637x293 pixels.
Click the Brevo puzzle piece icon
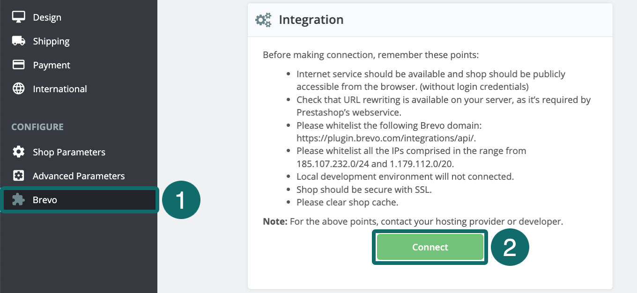tap(18, 200)
